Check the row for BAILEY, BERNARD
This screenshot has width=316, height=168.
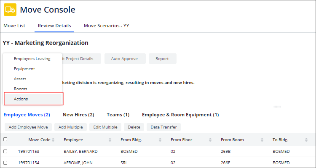pyautogui.click(x=5, y=151)
